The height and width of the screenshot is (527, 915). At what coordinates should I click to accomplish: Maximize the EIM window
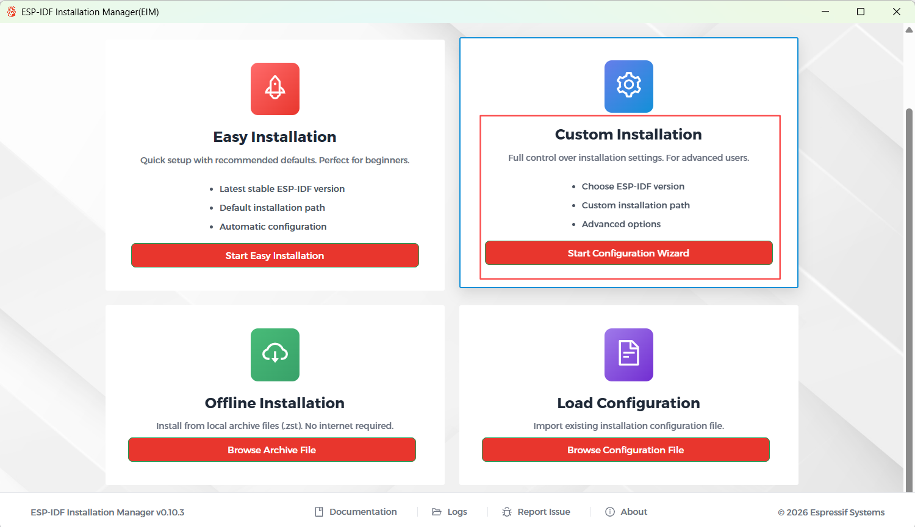pos(861,12)
